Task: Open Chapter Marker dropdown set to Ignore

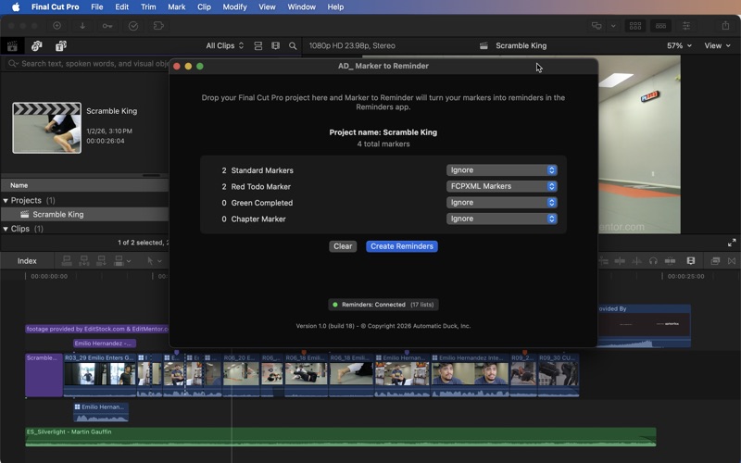Action: (501, 219)
